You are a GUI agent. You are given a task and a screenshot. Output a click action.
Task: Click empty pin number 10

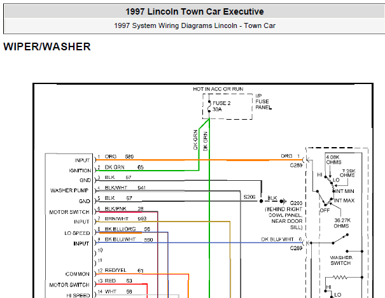point(100,250)
